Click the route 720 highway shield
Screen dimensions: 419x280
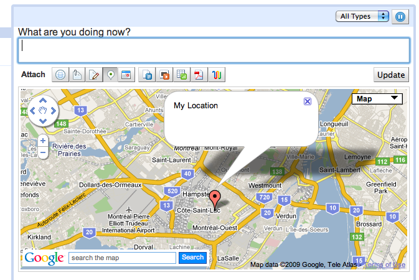(265, 198)
